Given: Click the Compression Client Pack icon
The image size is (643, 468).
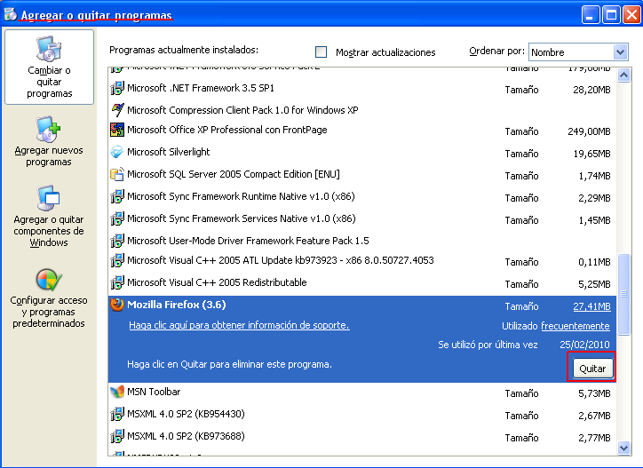Looking at the screenshot, I should [116, 109].
